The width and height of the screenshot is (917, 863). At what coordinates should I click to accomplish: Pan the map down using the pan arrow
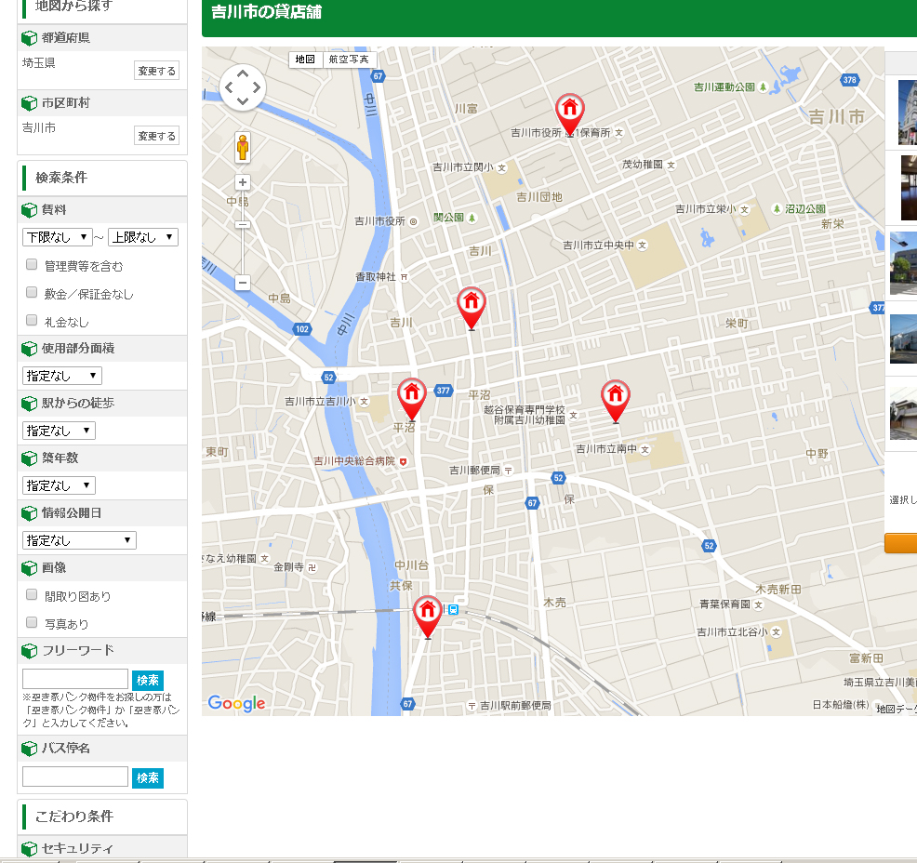[x=243, y=101]
